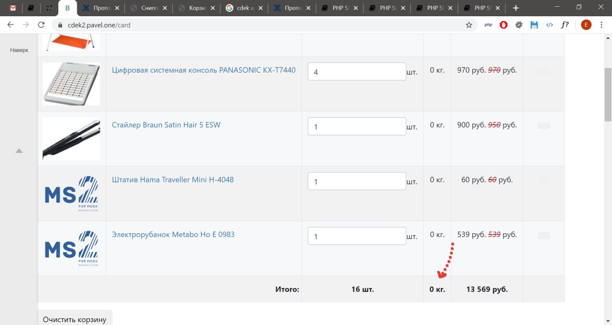Click the Наверх link
612x325 pixels.
[19, 50]
